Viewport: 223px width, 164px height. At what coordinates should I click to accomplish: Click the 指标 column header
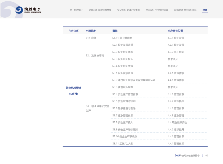pyautogui.click(x=115, y=31)
